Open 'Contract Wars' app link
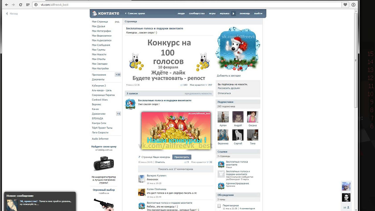Screen dimensions: 375x211 click(x=100, y=100)
